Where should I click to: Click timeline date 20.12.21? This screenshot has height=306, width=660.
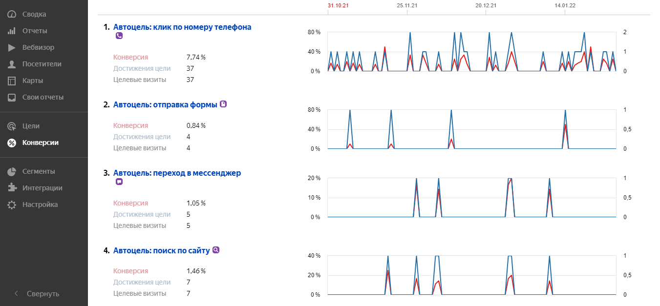click(x=486, y=5)
